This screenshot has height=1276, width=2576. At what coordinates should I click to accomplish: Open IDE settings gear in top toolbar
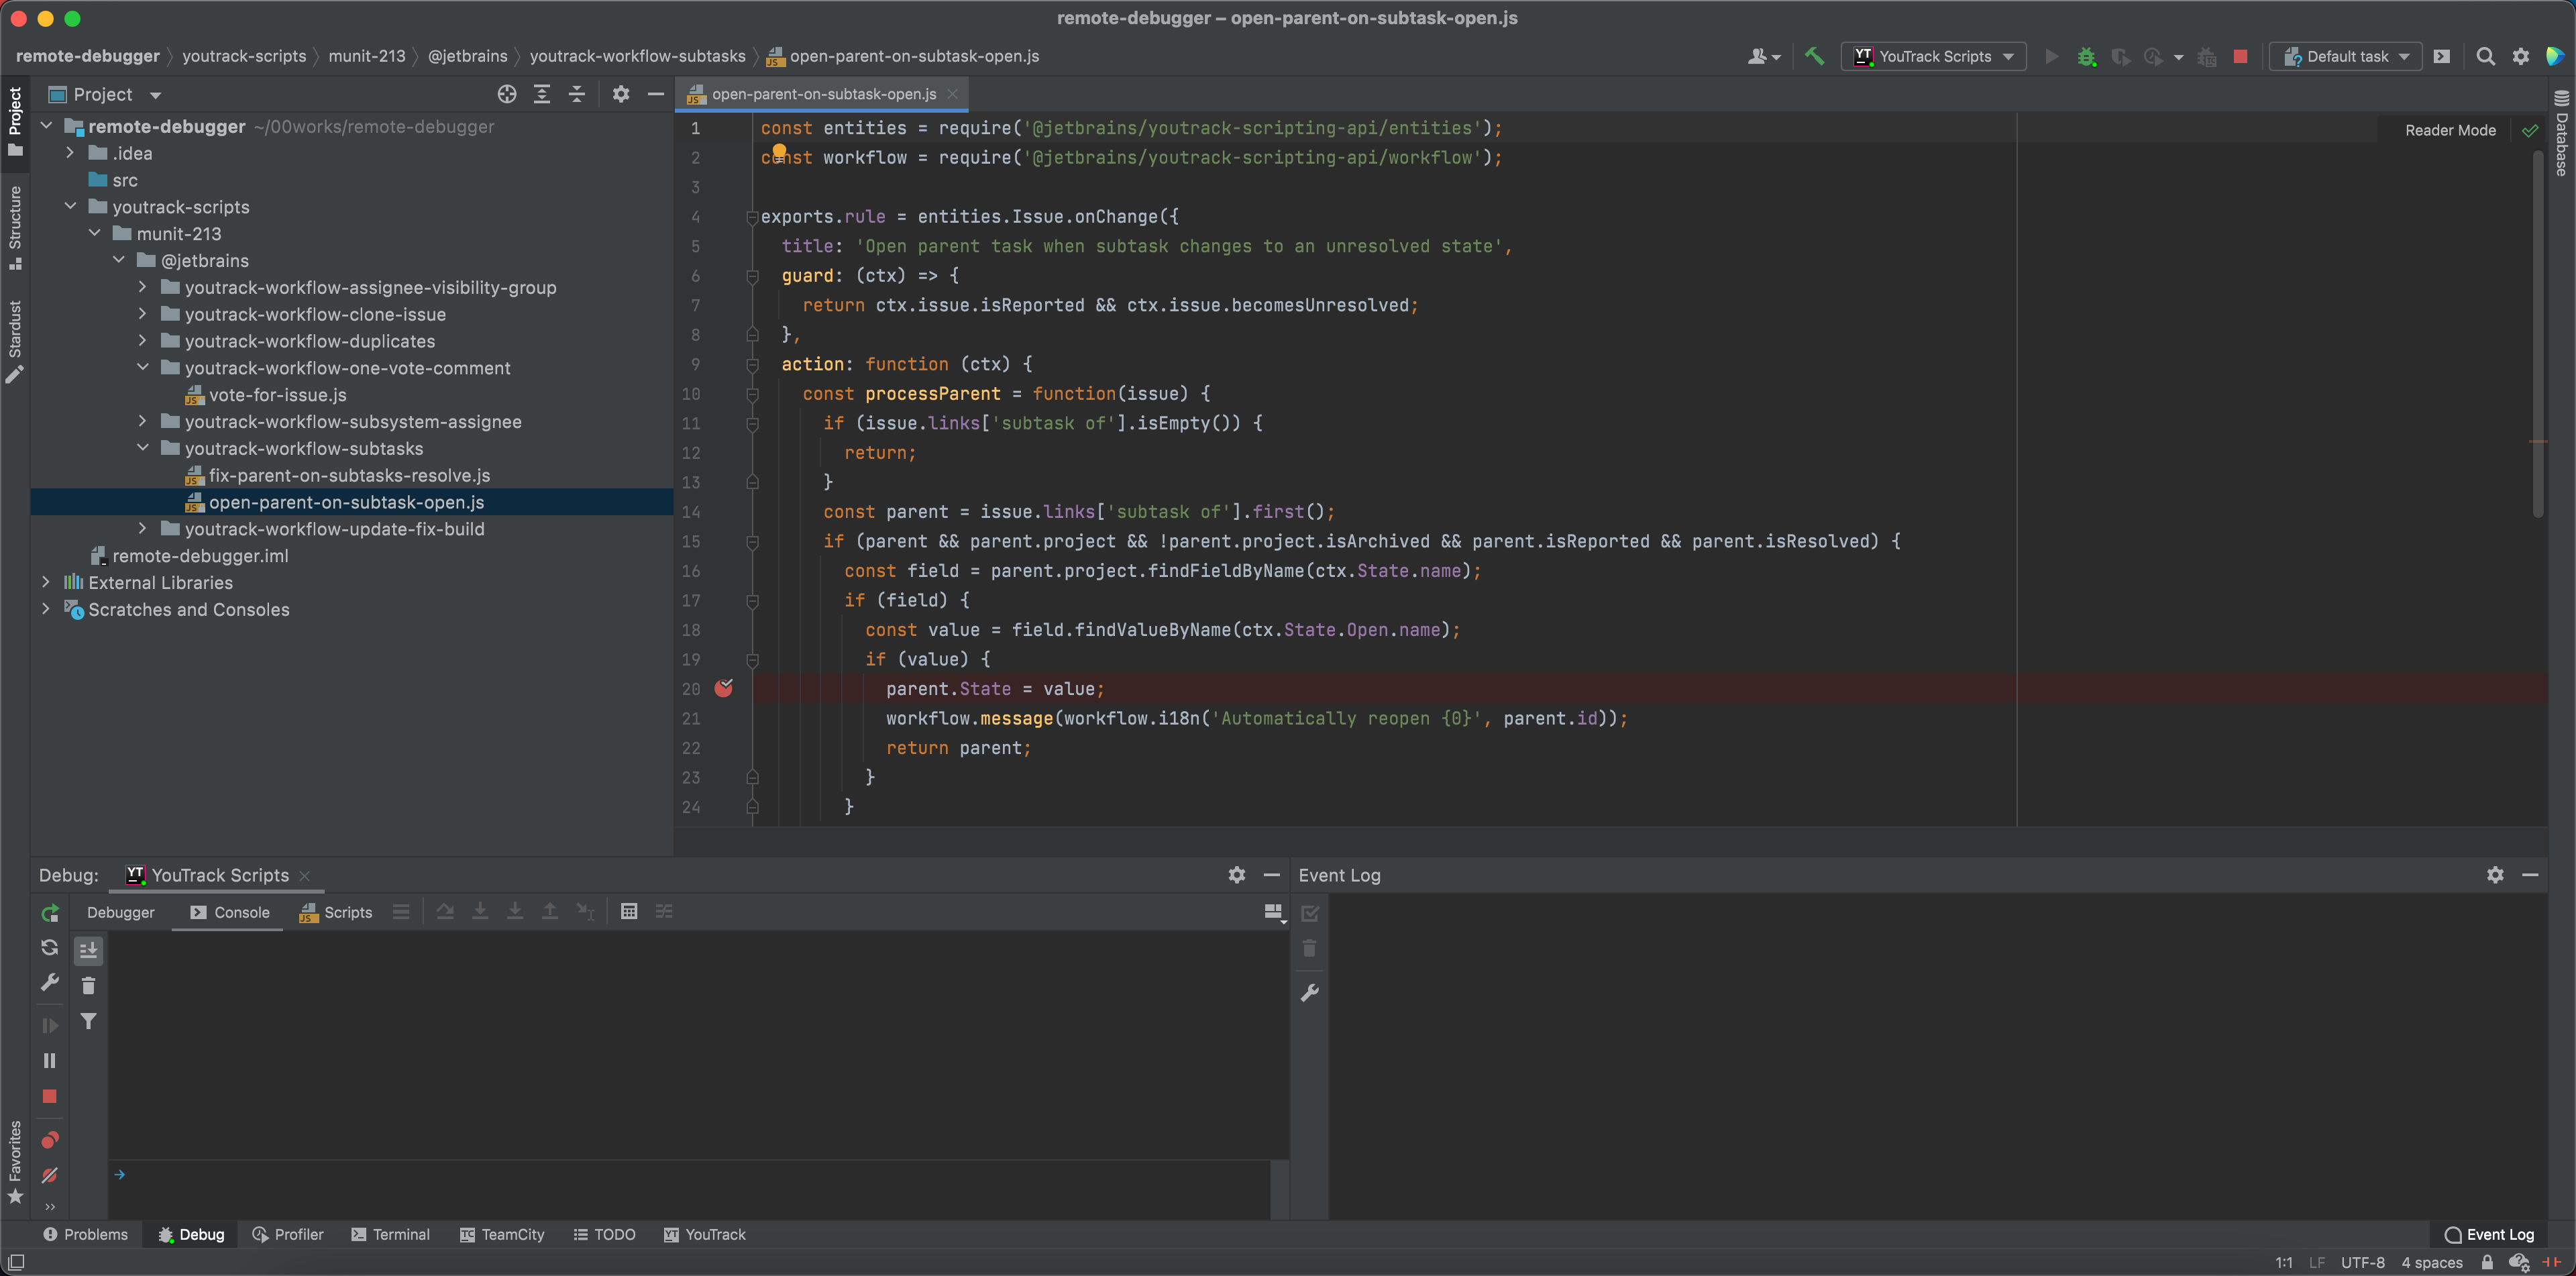(x=2520, y=57)
